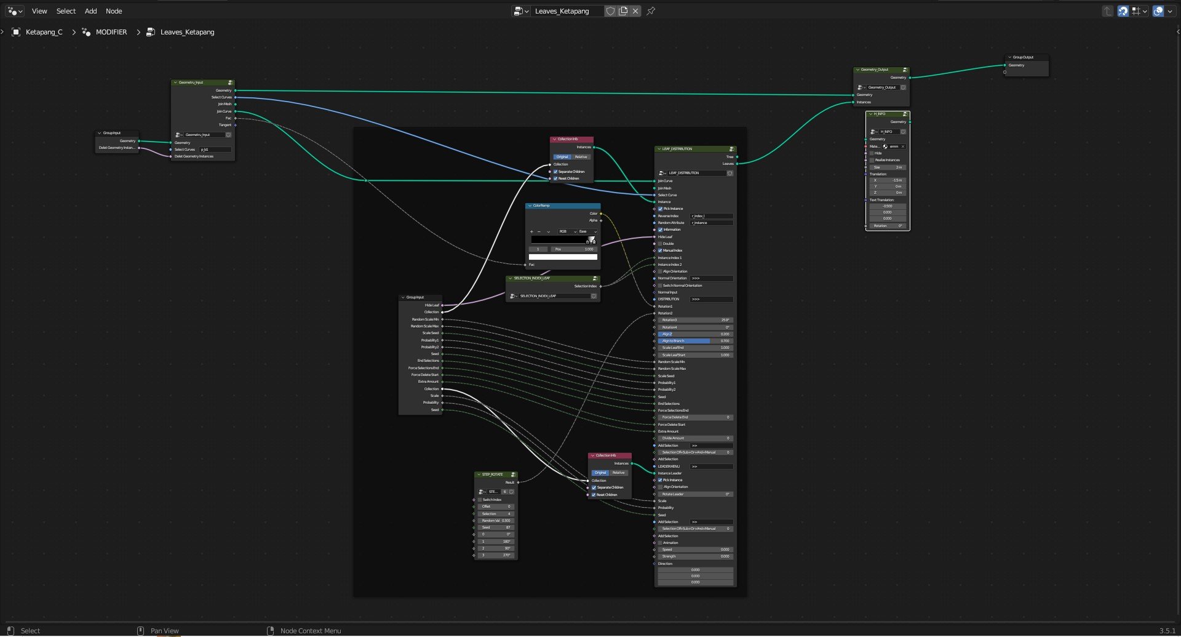Image resolution: width=1181 pixels, height=637 pixels.
Task: Pin the node tree with pushpin icon
Action: tap(651, 11)
